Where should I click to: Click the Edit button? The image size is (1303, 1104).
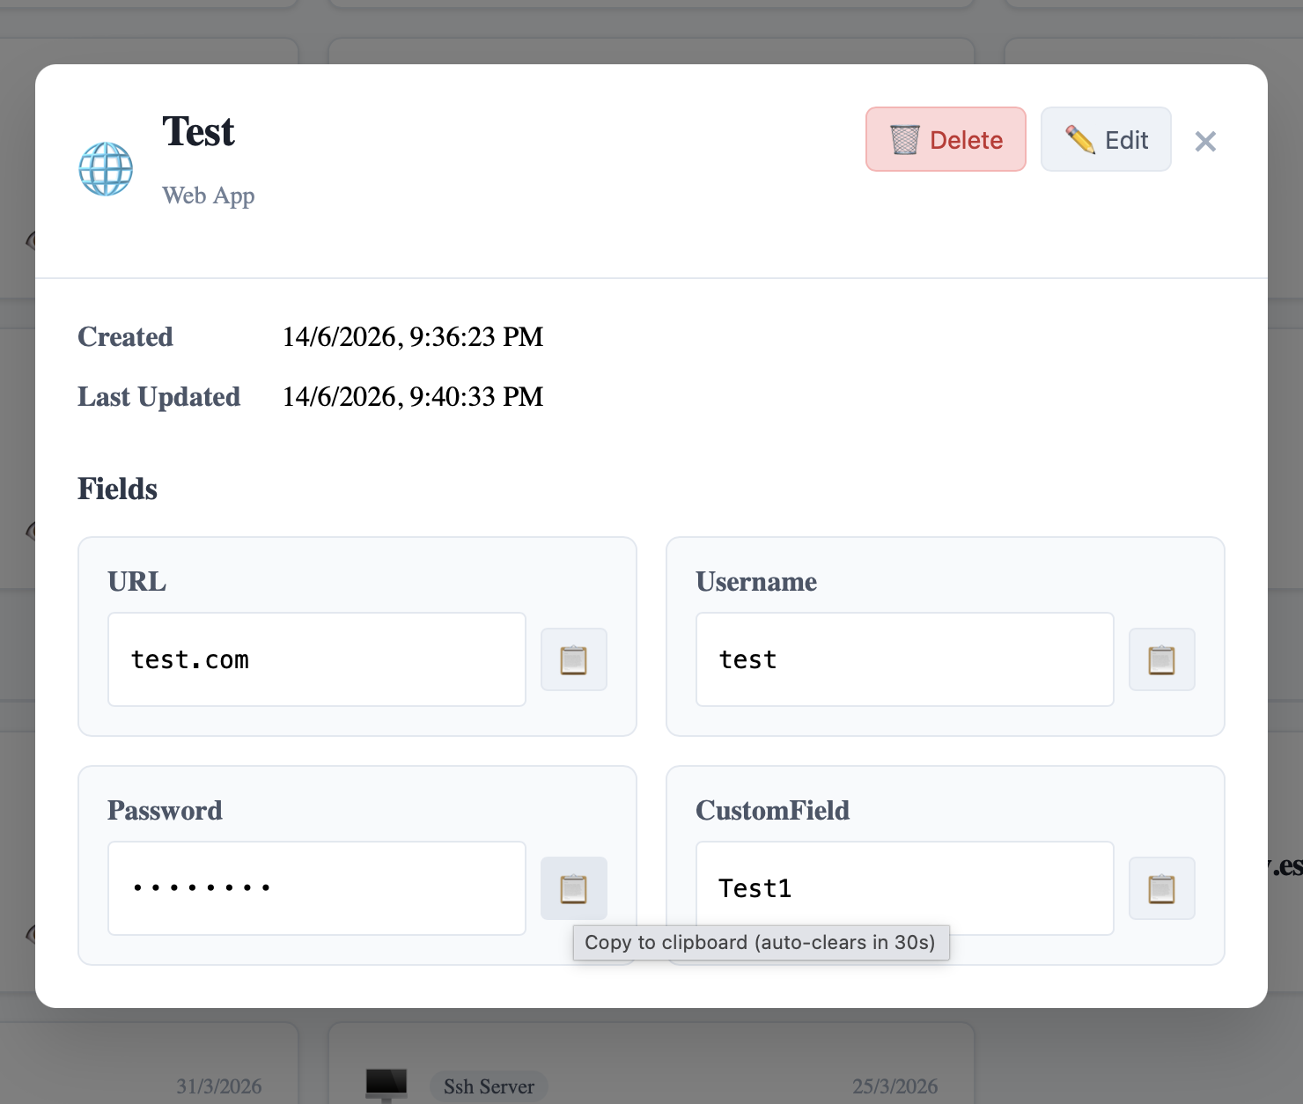click(1106, 139)
